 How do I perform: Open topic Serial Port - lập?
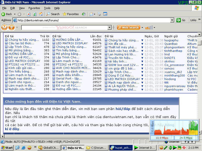[69, 79]
